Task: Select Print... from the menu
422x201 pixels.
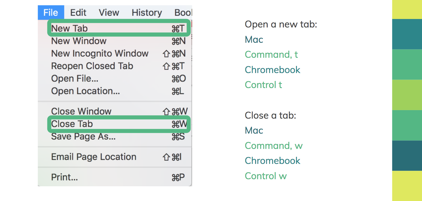Action: [x=64, y=177]
